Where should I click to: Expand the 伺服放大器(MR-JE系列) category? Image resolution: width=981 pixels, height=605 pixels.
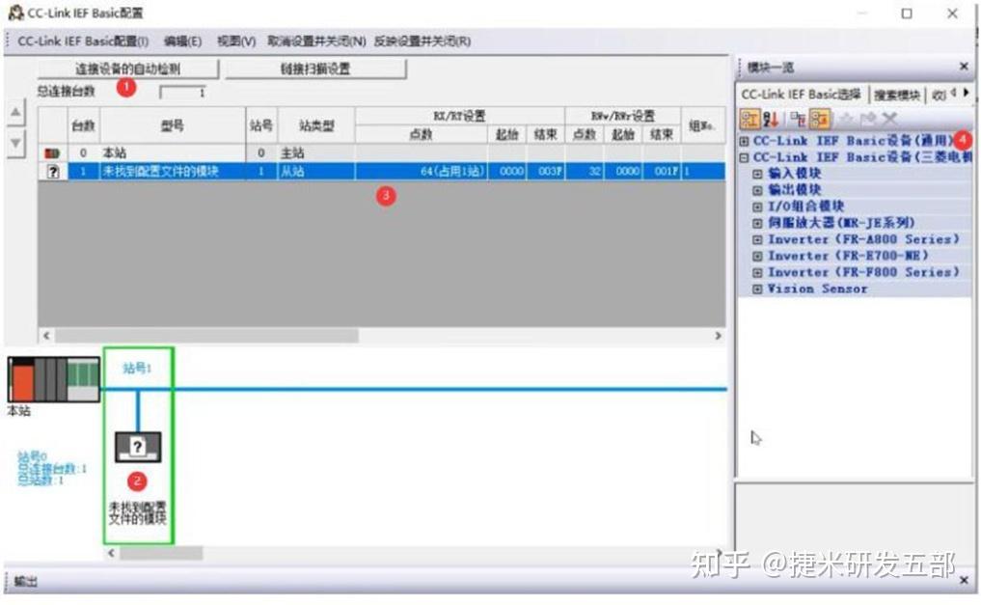(757, 223)
